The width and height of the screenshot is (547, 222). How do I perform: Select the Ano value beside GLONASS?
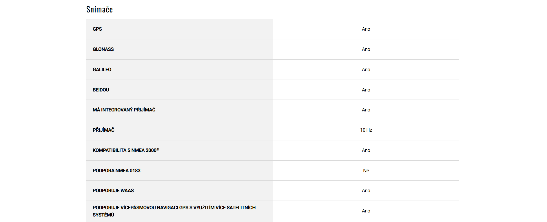(366, 49)
